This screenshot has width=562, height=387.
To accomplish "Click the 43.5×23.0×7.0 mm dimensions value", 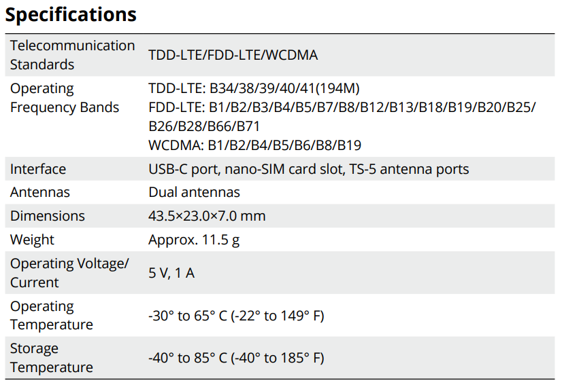I will click(x=207, y=216).
